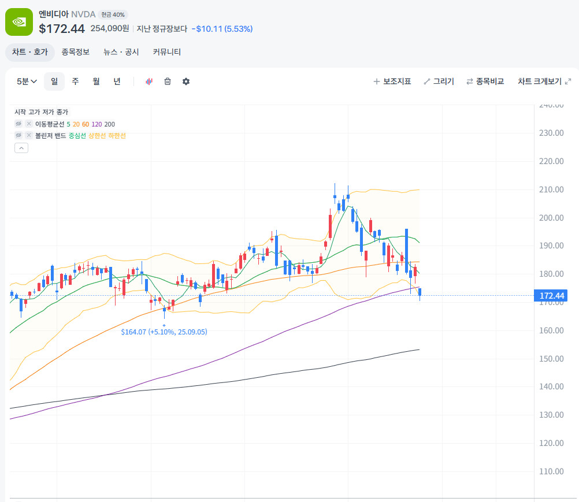This screenshot has width=579, height=502.
Task: Click the purple 120 moving average label
Action: tap(96, 124)
